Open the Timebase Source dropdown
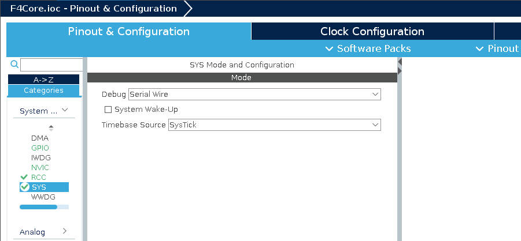 (275, 125)
